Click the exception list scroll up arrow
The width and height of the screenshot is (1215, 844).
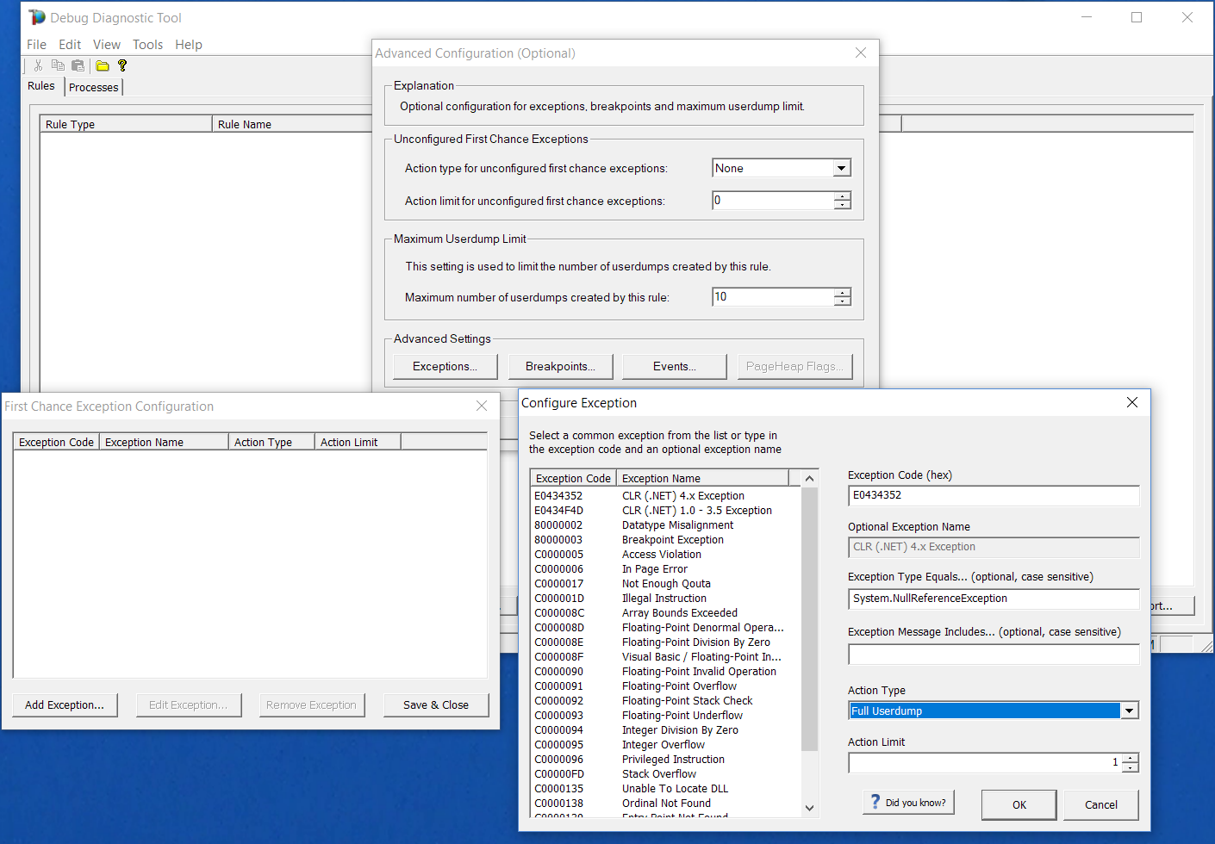[x=809, y=479]
